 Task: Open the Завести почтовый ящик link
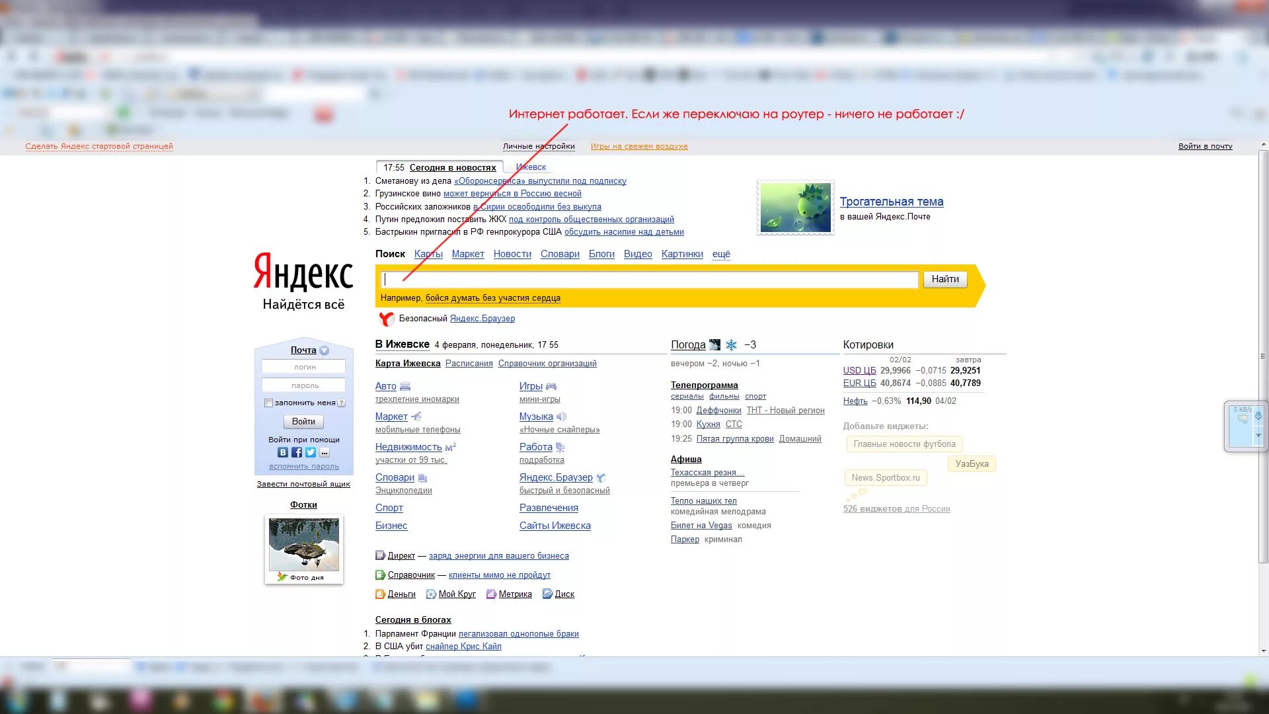[x=303, y=485]
